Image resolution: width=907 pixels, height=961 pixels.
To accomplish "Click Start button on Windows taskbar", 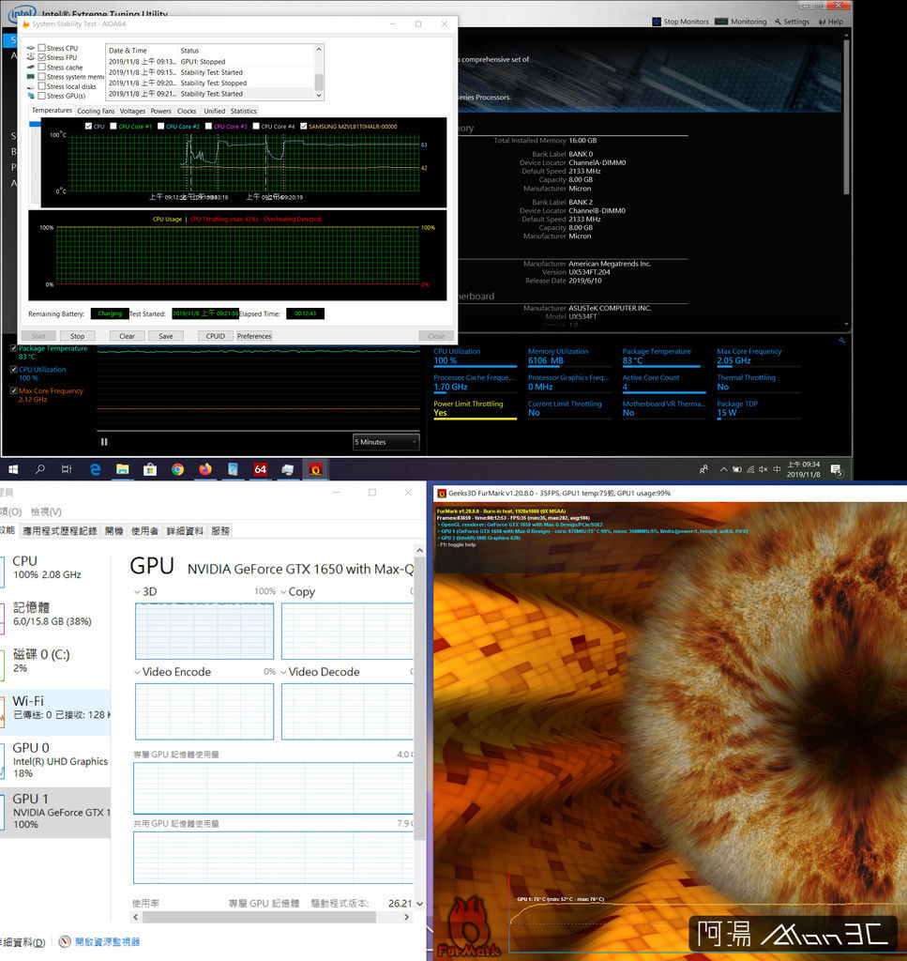I will (13, 469).
